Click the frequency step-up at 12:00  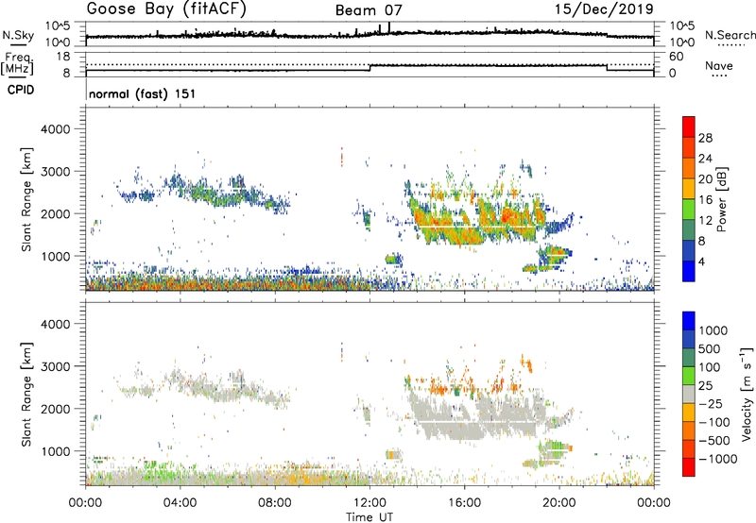click(369, 67)
